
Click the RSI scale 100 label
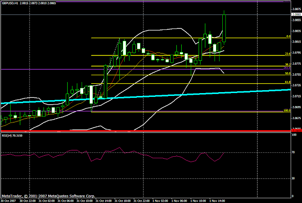(294, 135)
